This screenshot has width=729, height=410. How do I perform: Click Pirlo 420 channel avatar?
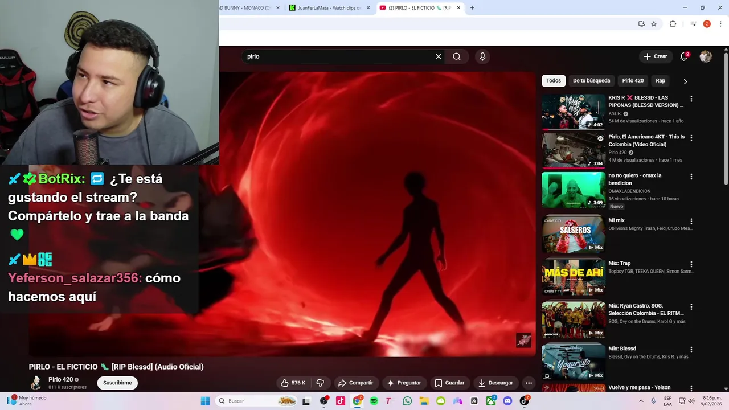(36, 383)
